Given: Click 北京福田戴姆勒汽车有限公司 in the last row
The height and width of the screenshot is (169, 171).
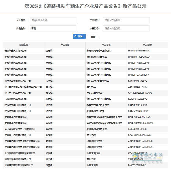Looking at the screenshot, I should [x=19, y=165].
